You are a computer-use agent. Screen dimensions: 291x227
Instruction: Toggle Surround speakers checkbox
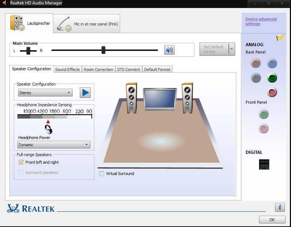[21, 172]
